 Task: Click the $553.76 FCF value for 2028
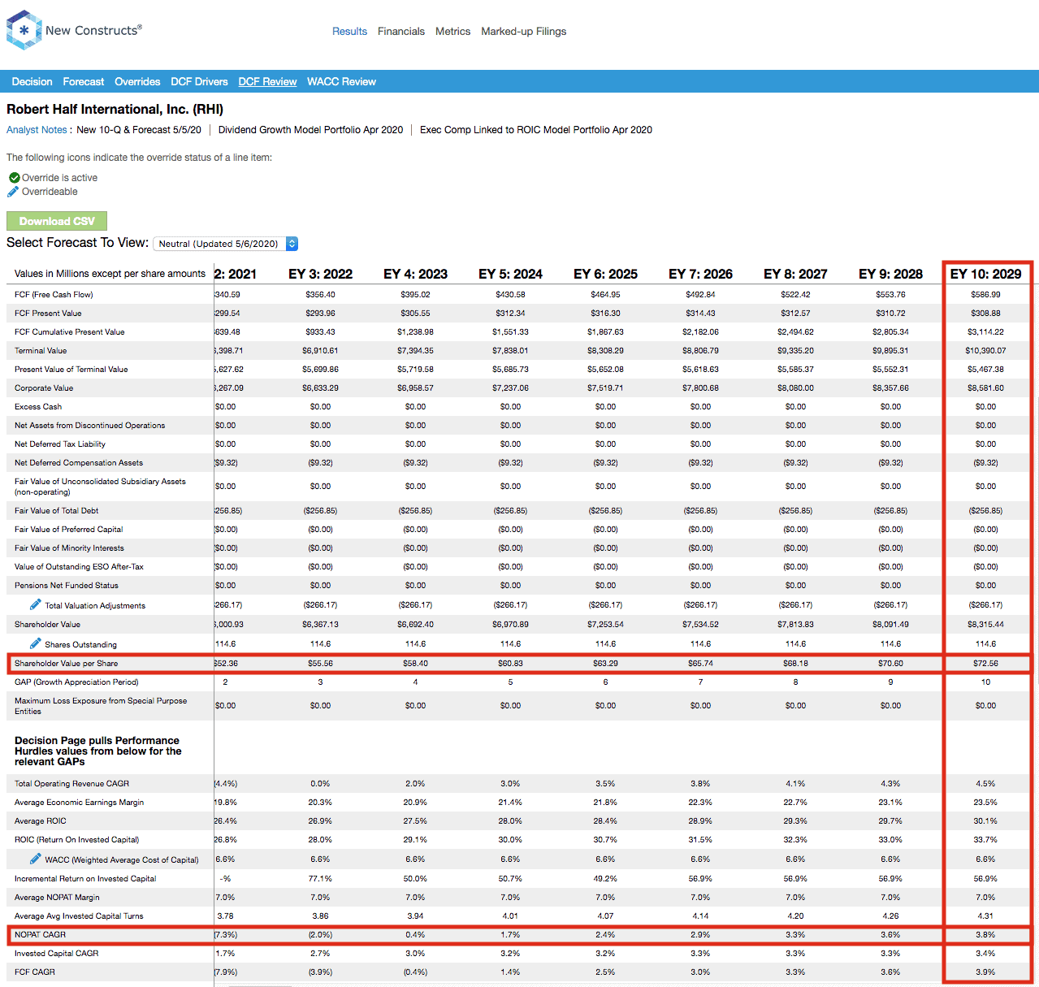click(x=890, y=294)
